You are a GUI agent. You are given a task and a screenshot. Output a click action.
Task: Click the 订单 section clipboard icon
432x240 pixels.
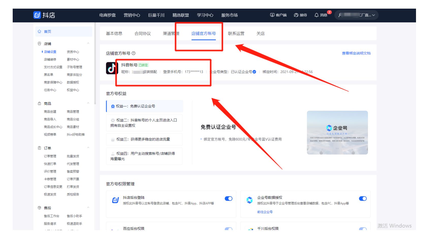point(39,148)
